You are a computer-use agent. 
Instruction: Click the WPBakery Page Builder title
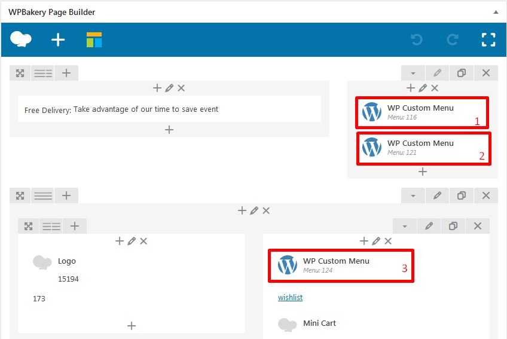(x=52, y=13)
